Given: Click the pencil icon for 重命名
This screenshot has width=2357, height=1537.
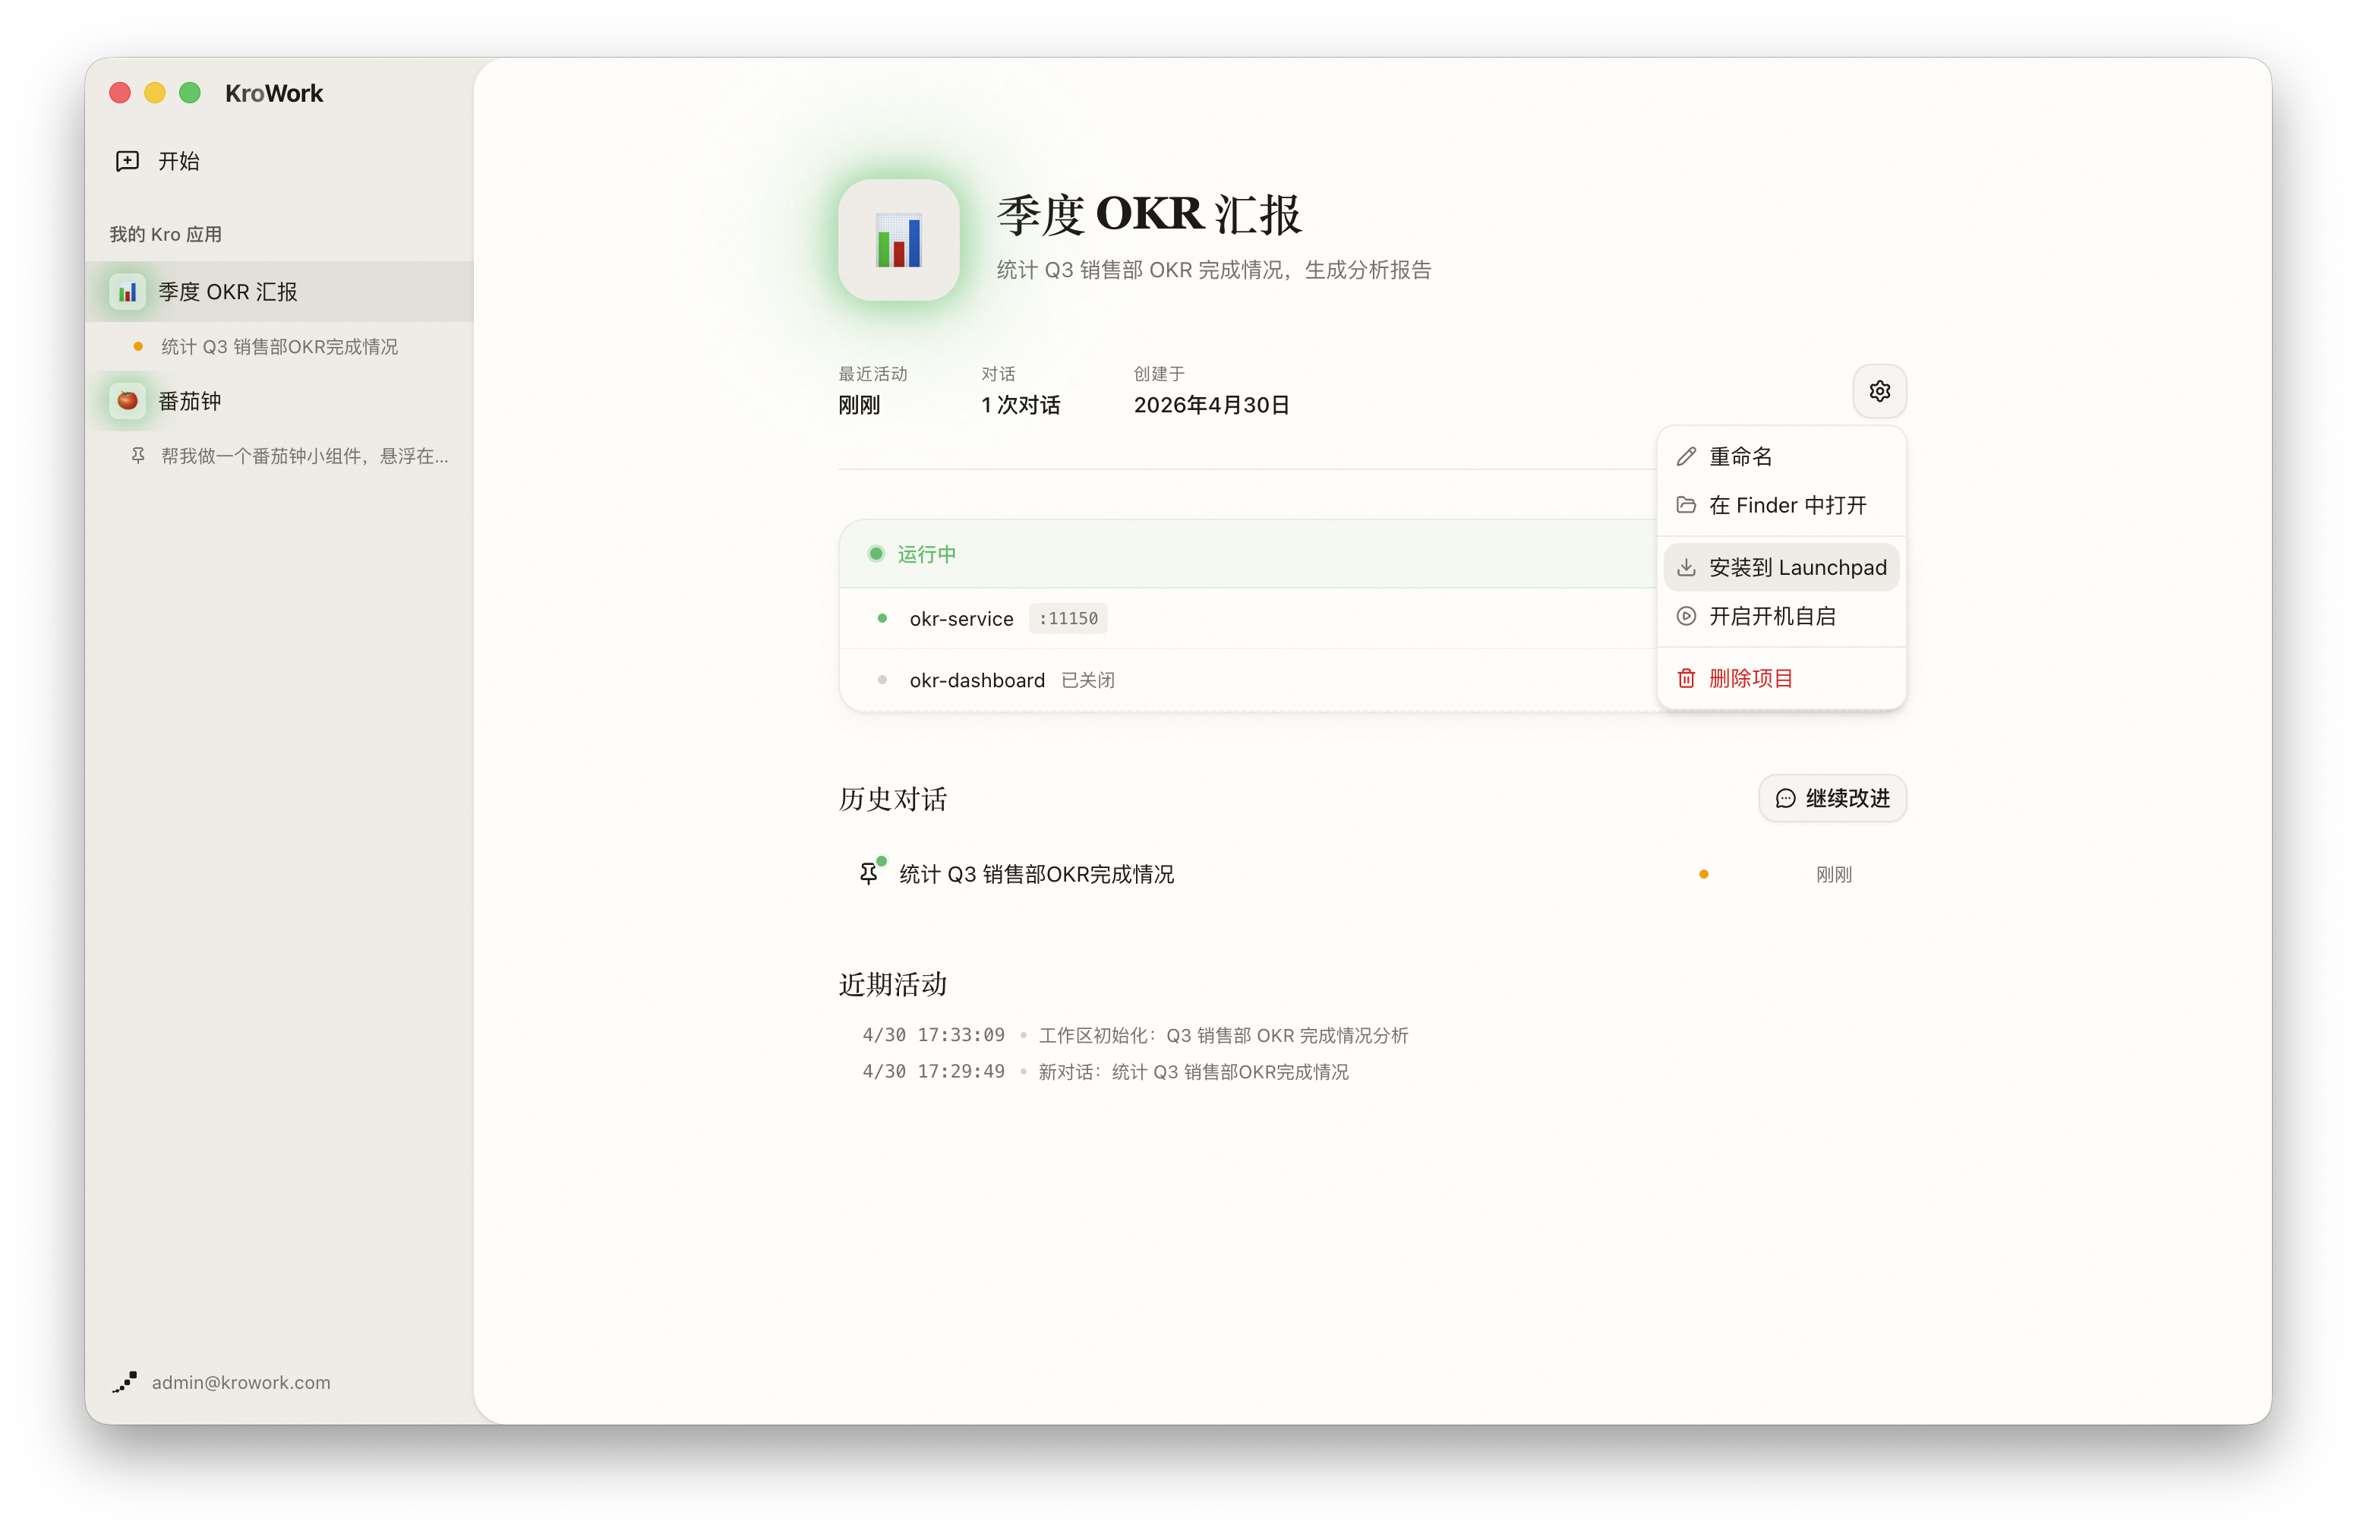Looking at the screenshot, I should 1686,456.
